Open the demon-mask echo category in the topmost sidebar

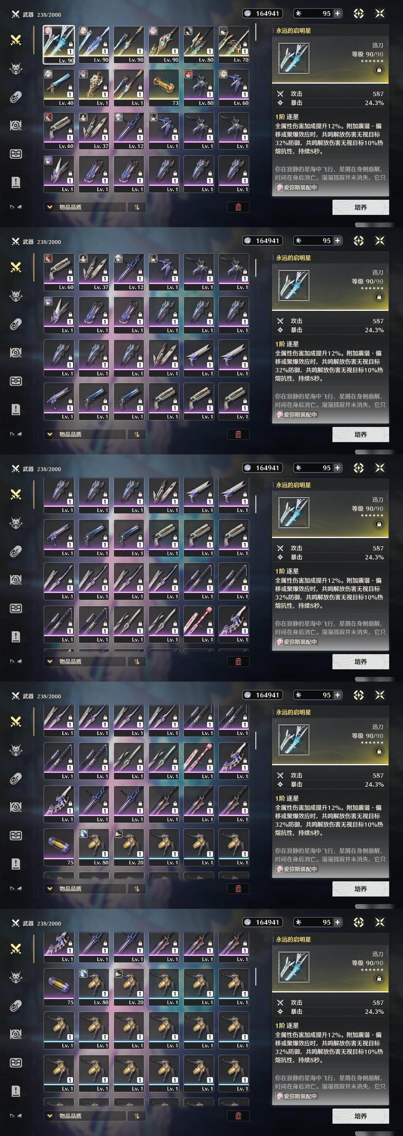pos(16,69)
